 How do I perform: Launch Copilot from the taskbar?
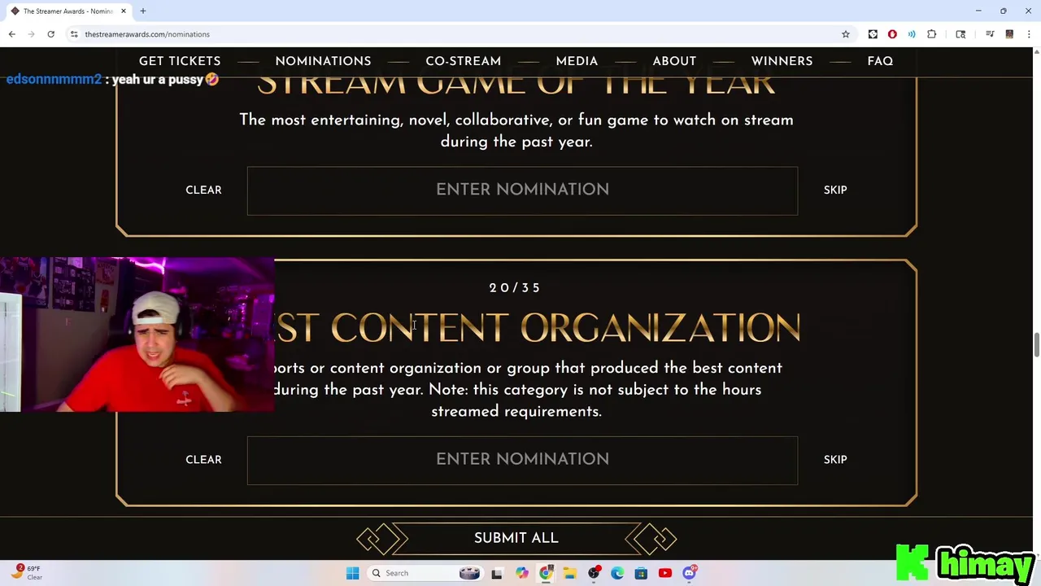pyautogui.click(x=521, y=573)
